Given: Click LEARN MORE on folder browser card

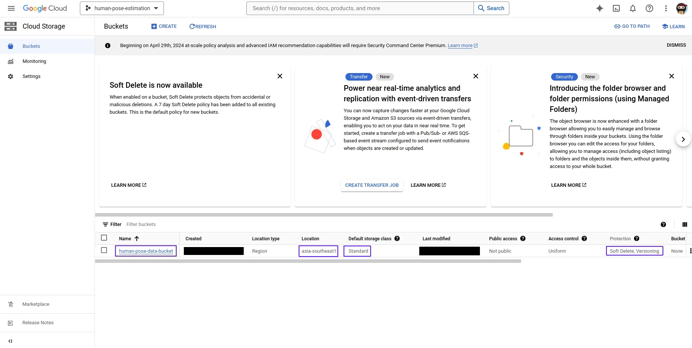Looking at the screenshot, I should click(x=569, y=185).
